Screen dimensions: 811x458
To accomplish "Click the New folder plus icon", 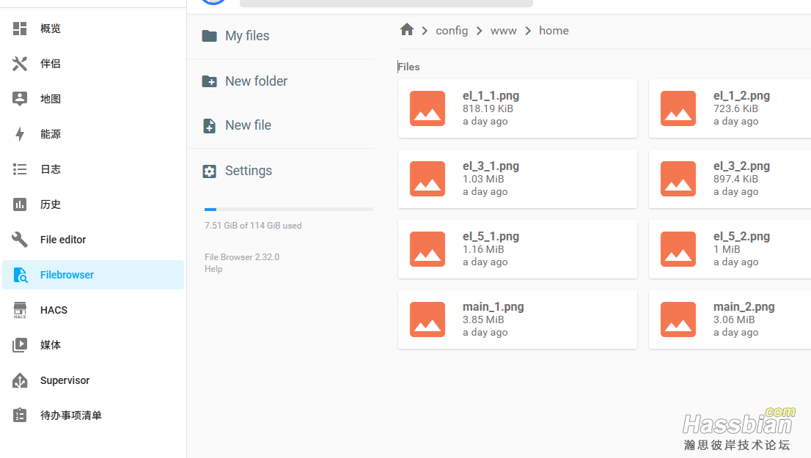I will click(x=210, y=81).
